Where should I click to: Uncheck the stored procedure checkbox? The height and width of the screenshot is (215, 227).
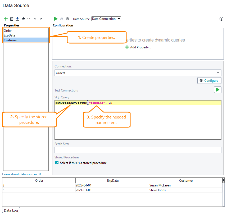click(x=57, y=163)
